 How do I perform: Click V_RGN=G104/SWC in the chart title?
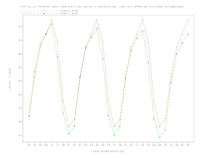pyautogui.click(x=106, y=7)
